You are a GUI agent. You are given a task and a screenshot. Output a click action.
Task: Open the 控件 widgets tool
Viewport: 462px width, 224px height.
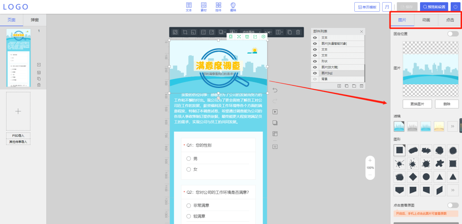pyautogui.click(x=218, y=7)
